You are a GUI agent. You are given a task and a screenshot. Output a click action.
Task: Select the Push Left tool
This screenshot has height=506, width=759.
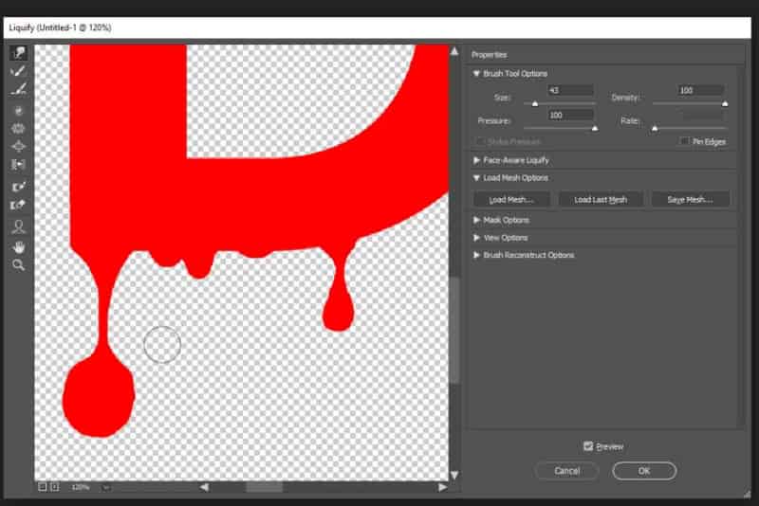[x=18, y=164]
